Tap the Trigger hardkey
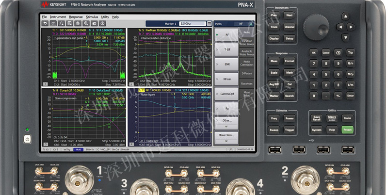The image size is (388, 195). pyautogui.click(x=289, y=130)
